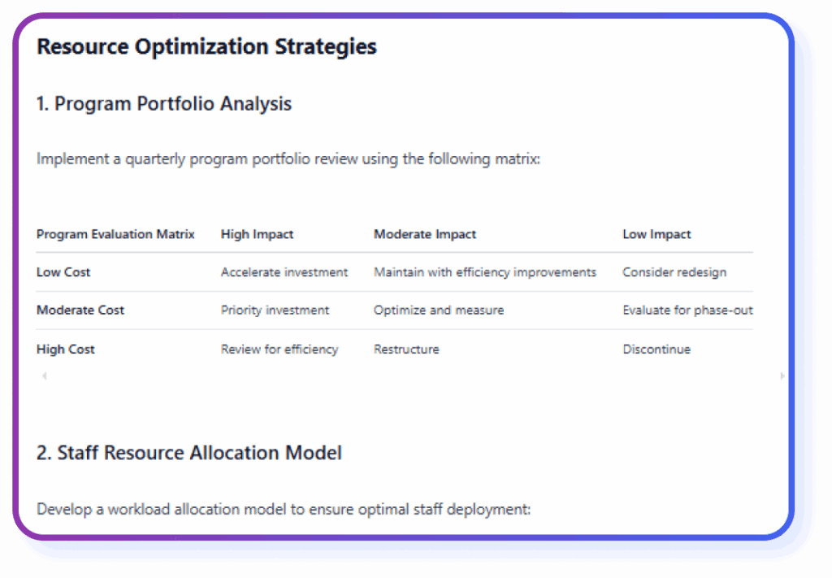Click the Resource Optimization Strategies title
This screenshot has height=578, width=832.
pyautogui.click(x=206, y=46)
